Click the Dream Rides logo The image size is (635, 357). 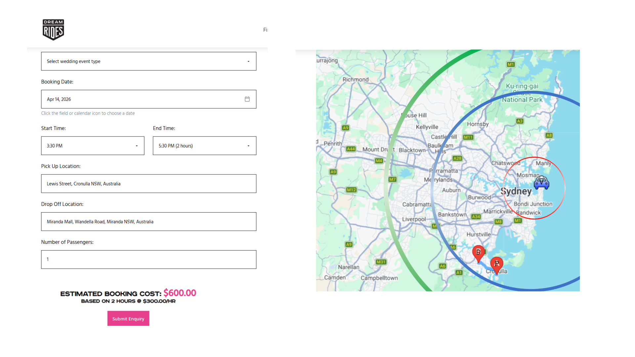[x=53, y=30]
